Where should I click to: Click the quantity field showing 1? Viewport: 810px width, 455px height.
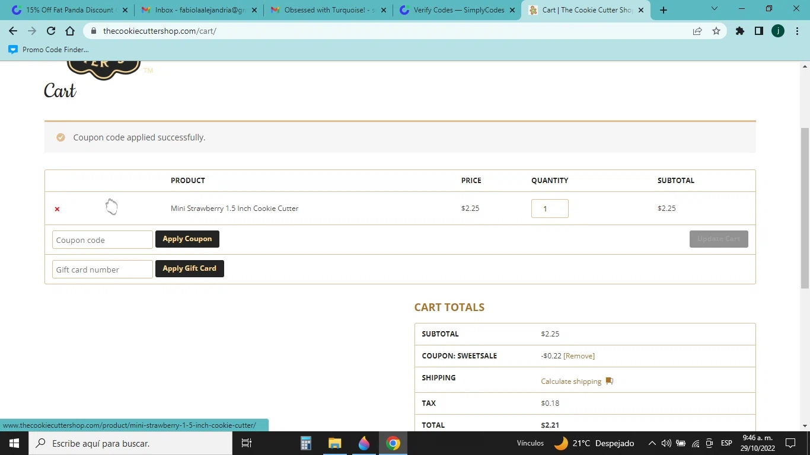550,209
